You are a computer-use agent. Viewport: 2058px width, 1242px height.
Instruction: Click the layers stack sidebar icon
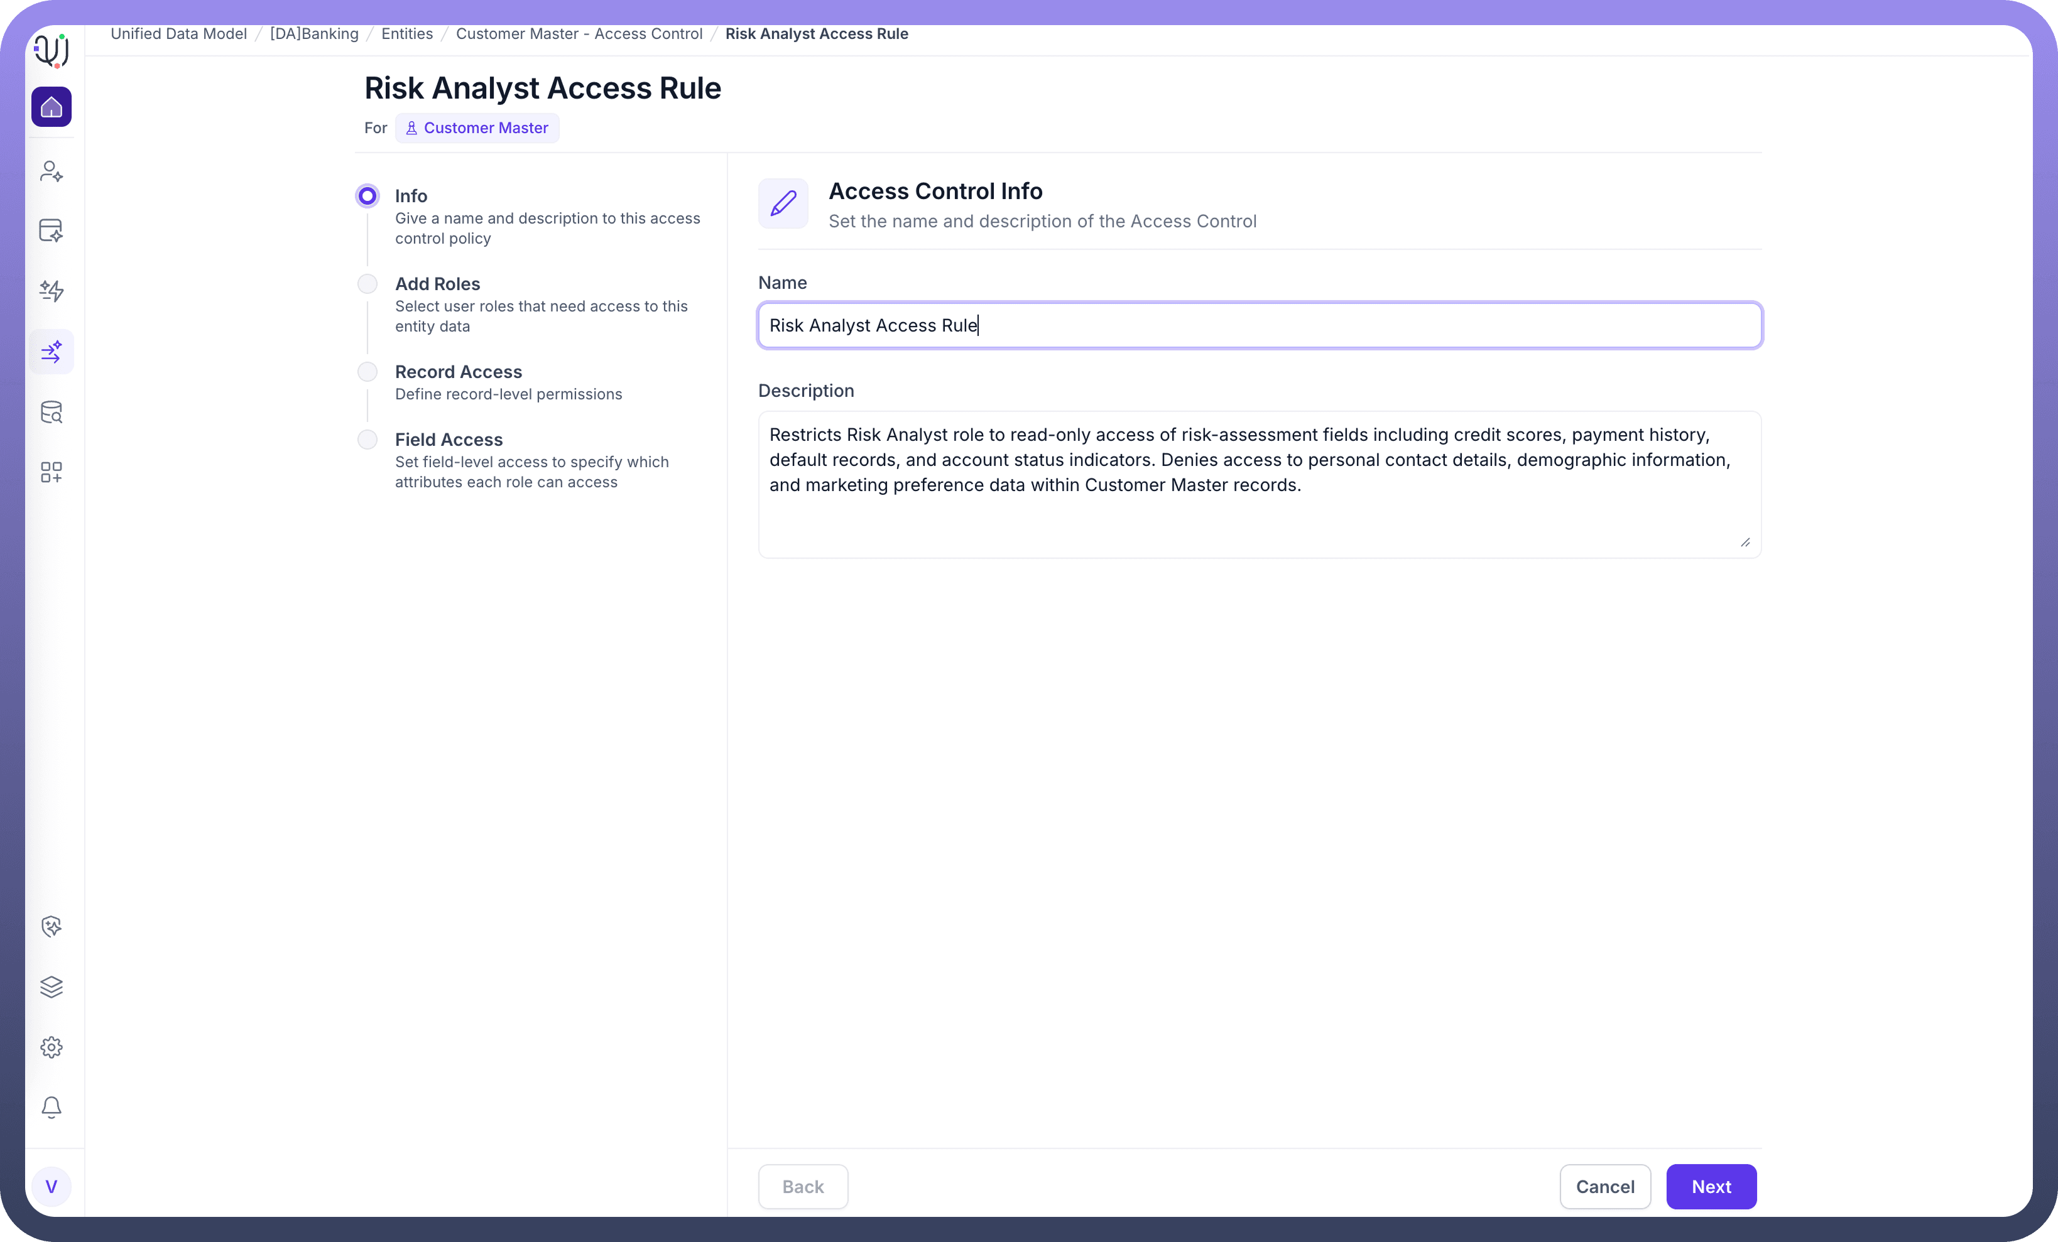coord(51,986)
